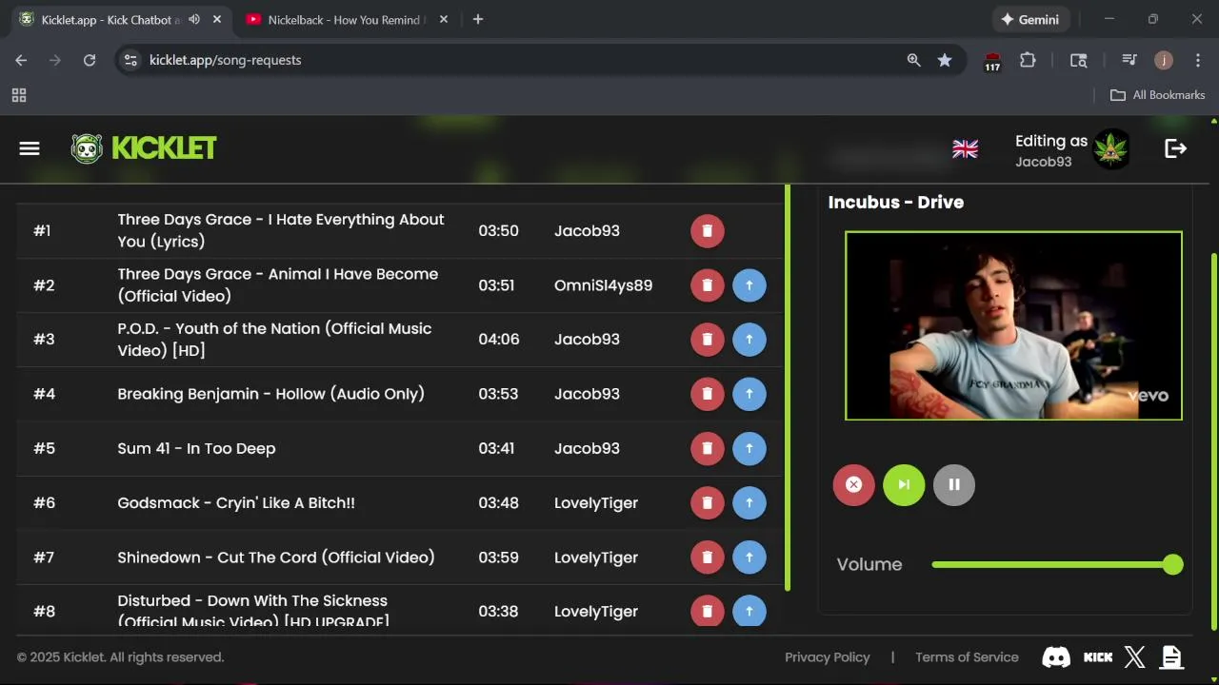
Task: Move Disturbed Down With The Sickness up
Action: click(x=749, y=611)
